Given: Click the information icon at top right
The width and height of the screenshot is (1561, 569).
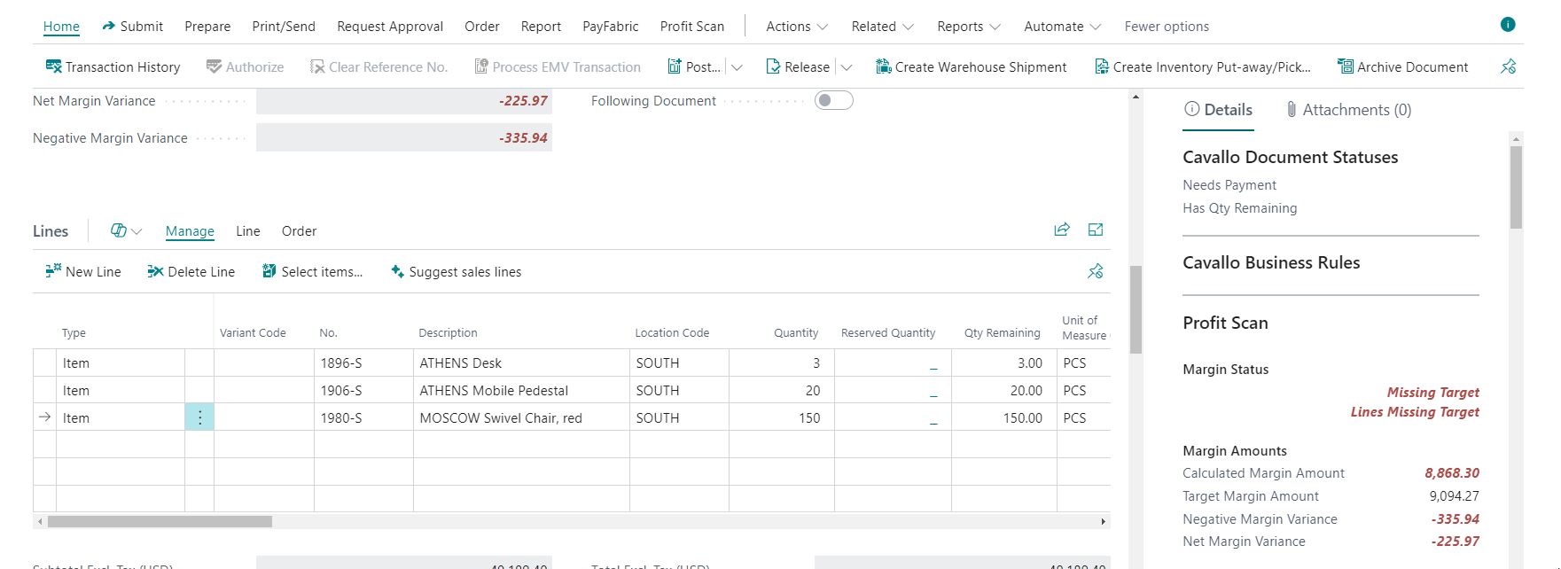Looking at the screenshot, I should (x=1507, y=25).
